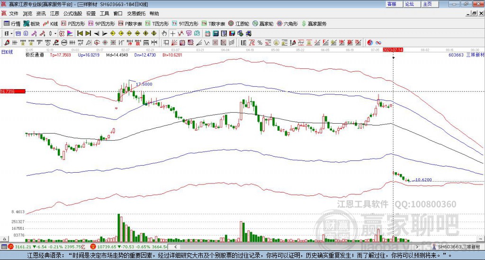Click the calculator icon in toolbar
This screenshot has width=485, height=260.
point(216,34)
